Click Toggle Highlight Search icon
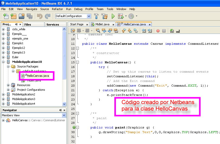 pyautogui.click(x=116, y=31)
